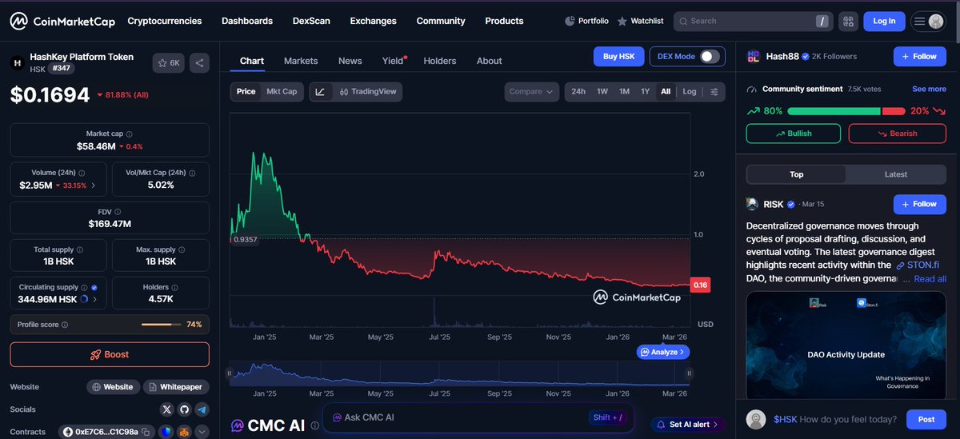Screen dimensions: 960x439
Task: Add HSK to watchlist with 6K star
Action: (x=169, y=62)
